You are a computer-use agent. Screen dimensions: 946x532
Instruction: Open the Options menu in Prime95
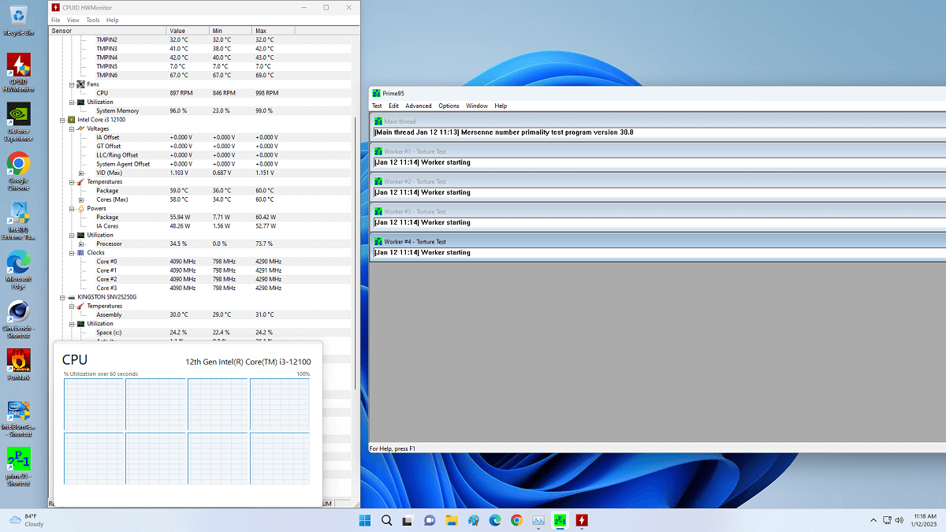[x=449, y=106]
